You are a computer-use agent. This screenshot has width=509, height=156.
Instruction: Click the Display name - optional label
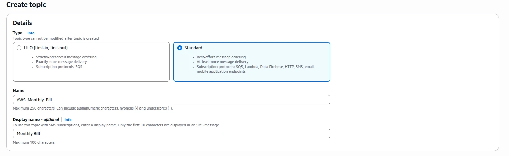[x=36, y=120]
